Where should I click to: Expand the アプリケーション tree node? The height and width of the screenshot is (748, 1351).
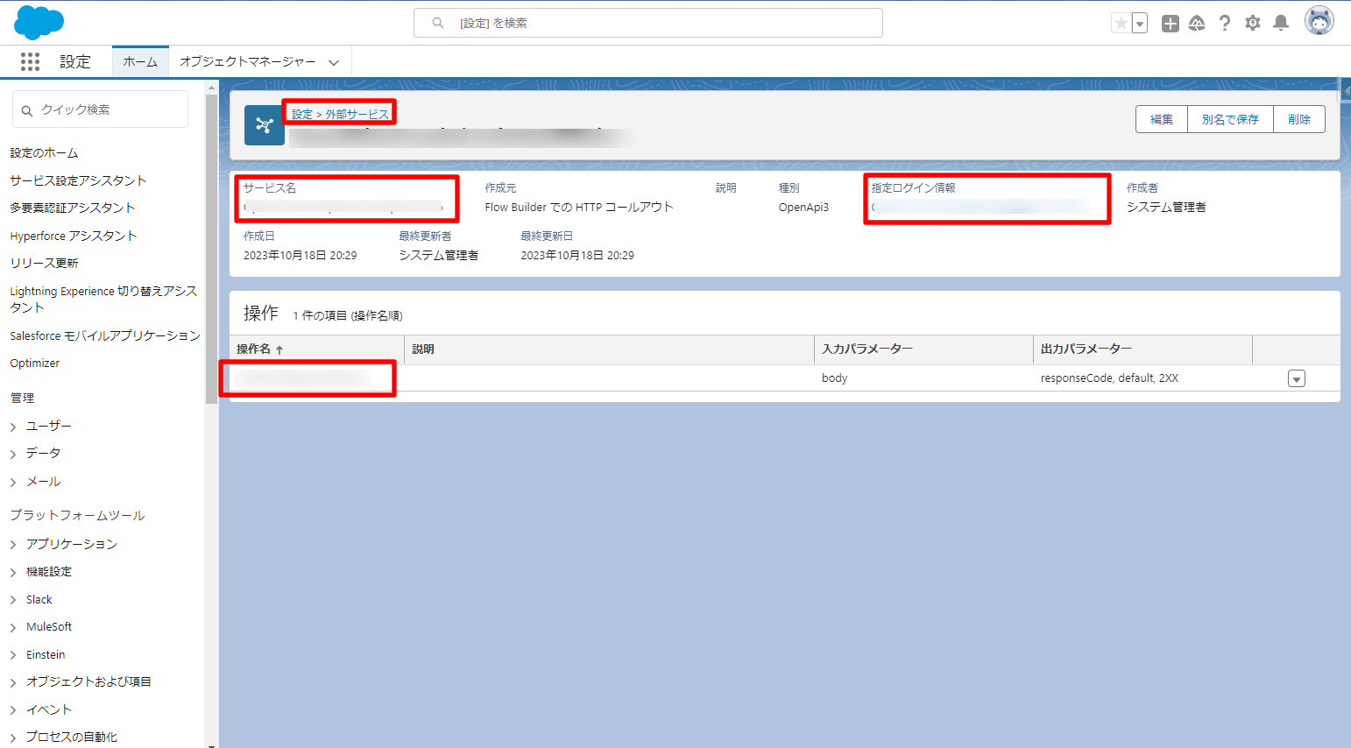(13, 545)
